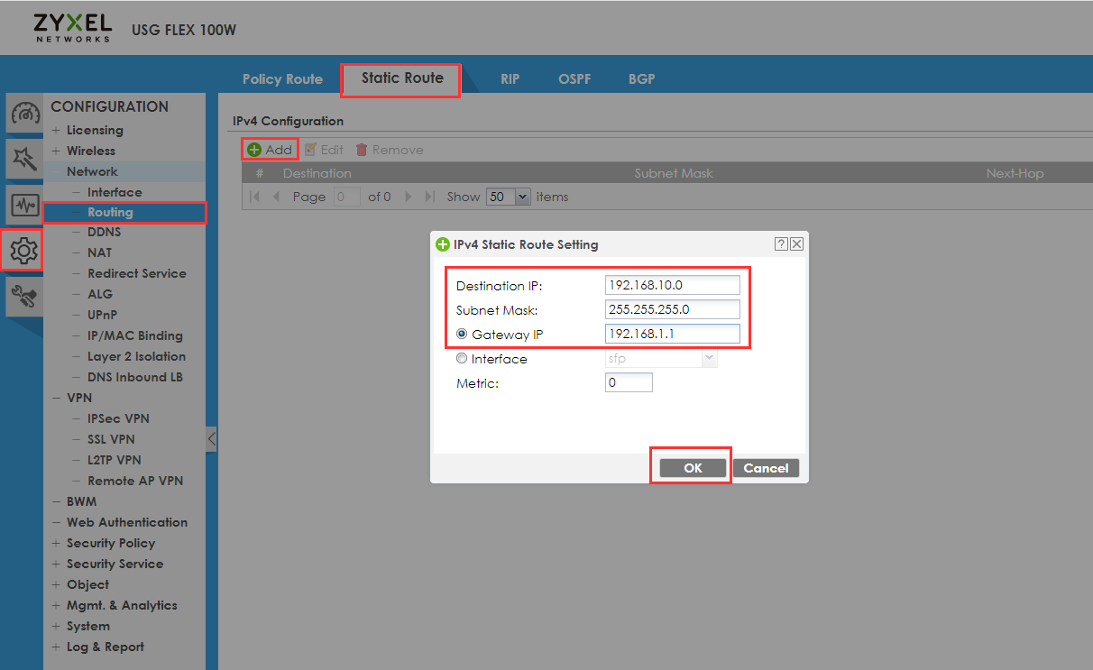Switch to the Policy Route tab
The image size is (1093, 670).
[282, 78]
